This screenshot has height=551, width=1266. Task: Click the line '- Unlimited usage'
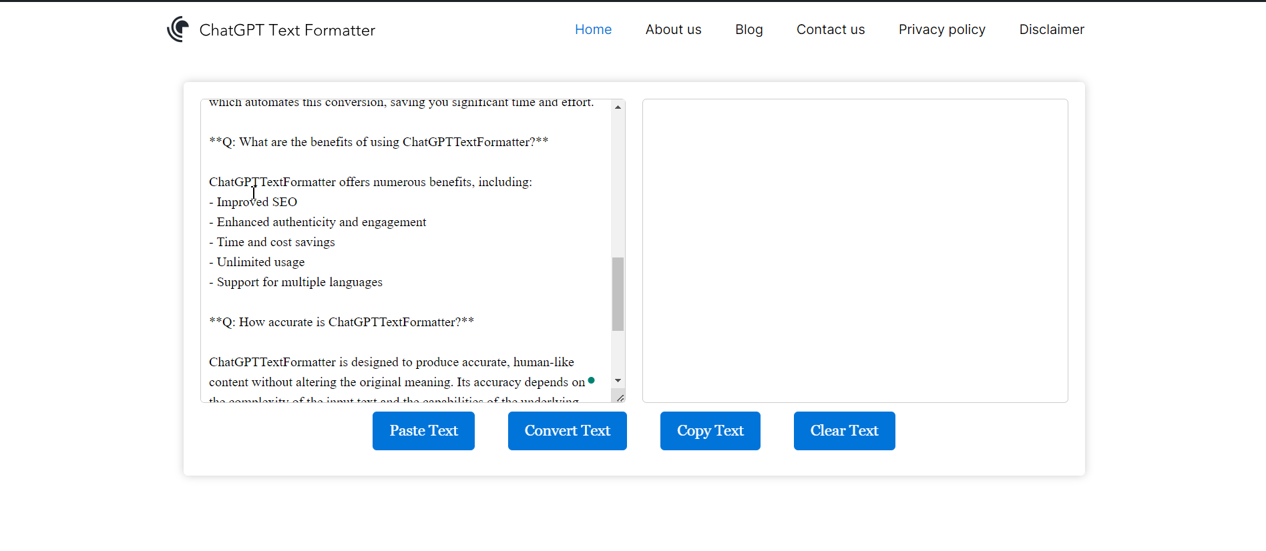(256, 262)
